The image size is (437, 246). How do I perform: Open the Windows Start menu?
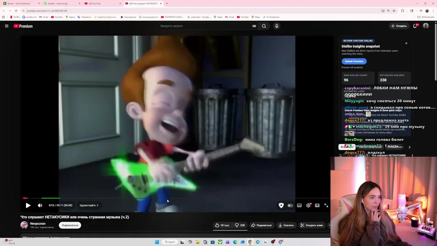tap(157, 242)
